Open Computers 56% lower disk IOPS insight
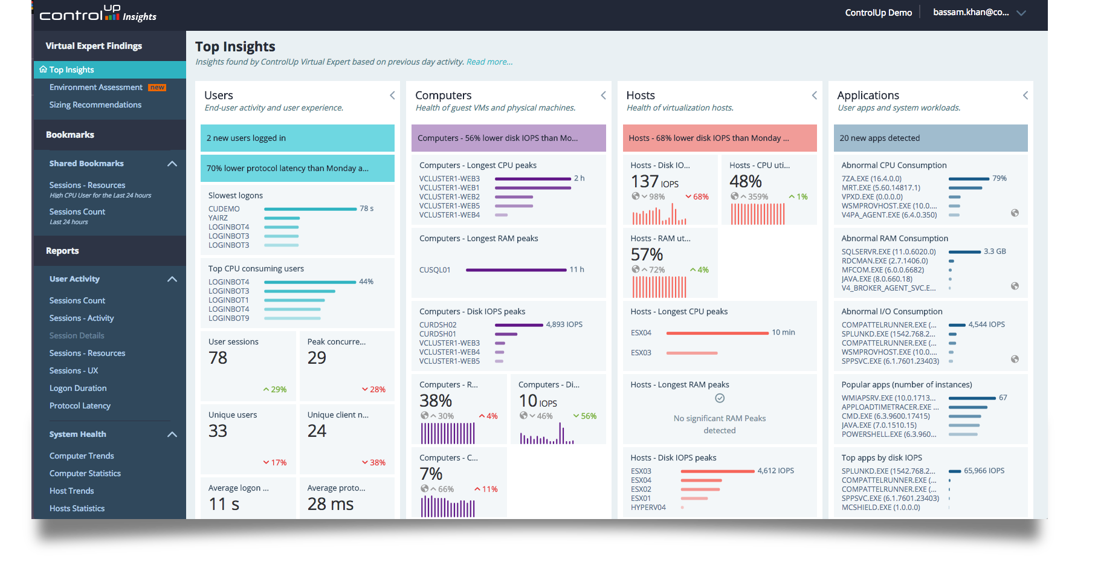1098x568 pixels. pyautogui.click(x=508, y=138)
